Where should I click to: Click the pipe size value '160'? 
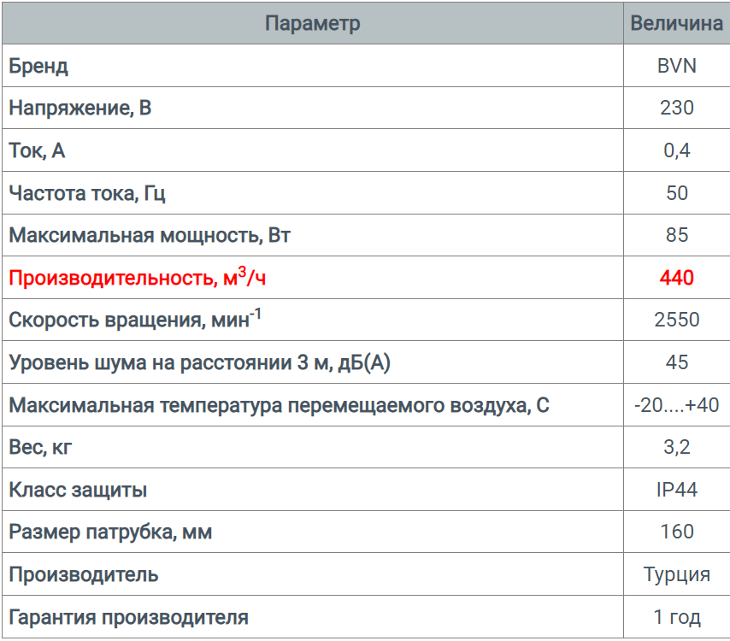[x=676, y=532]
